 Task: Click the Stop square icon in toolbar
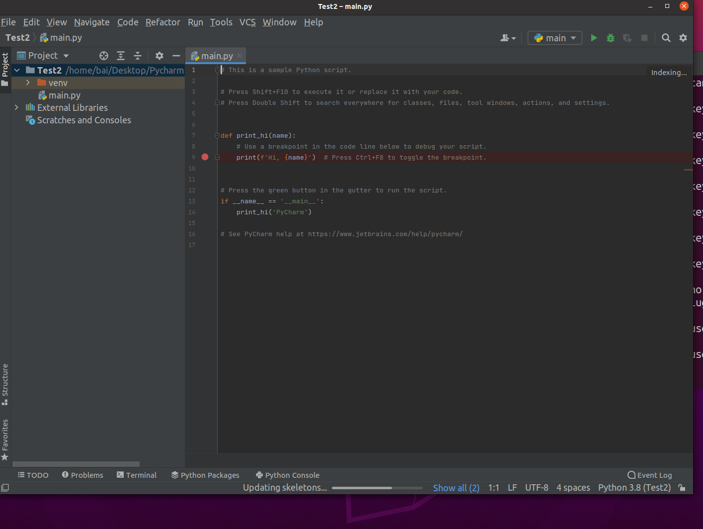tap(644, 38)
